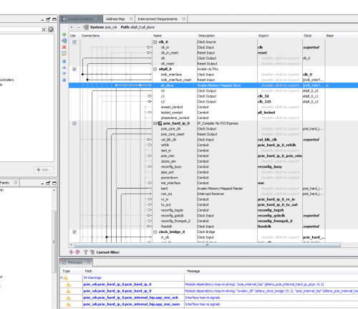Click the green plus add-component icon
The image size is (358, 309).
pyautogui.click(x=64, y=34)
